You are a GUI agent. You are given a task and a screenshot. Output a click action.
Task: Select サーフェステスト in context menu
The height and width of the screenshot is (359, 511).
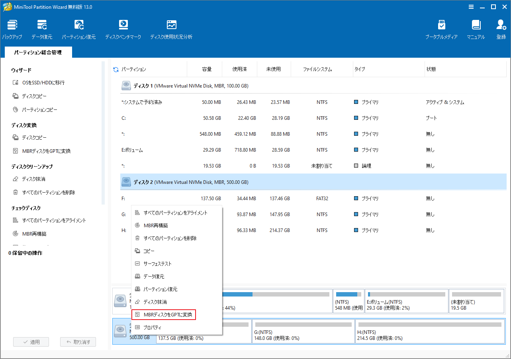[x=157, y=264]
